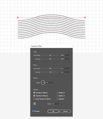Click the Move Horizontal slider handle
The width and height of the screenshot is (103, 119).
tap(50, 68)
